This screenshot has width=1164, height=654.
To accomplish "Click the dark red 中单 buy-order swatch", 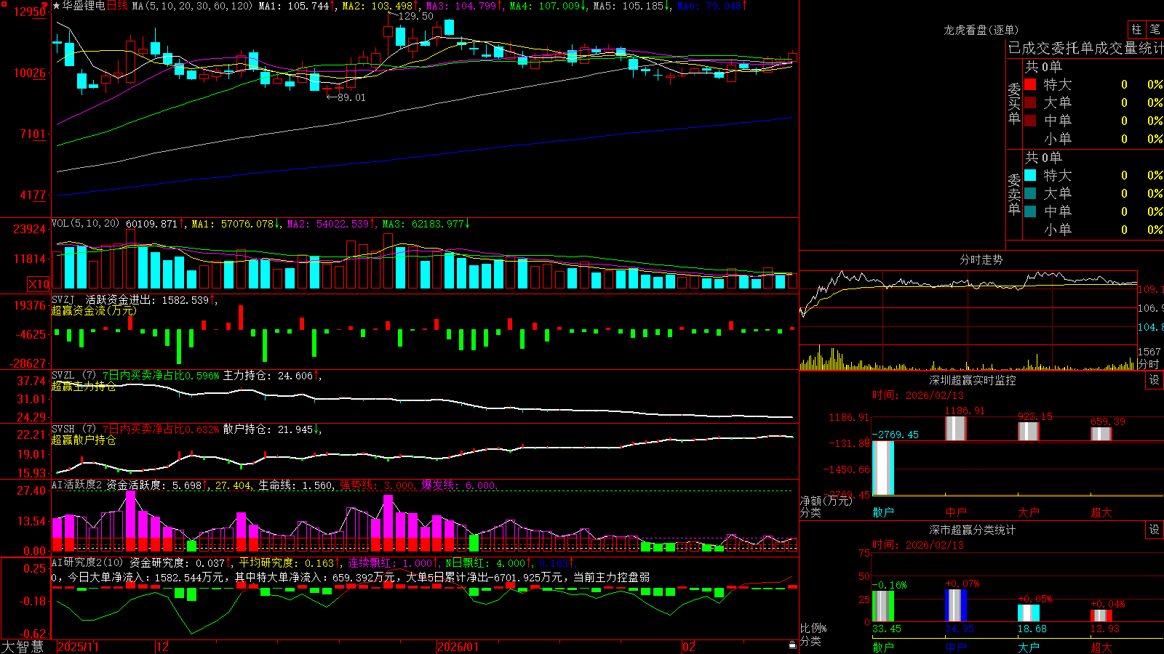I will click(x=1030, y=121).
